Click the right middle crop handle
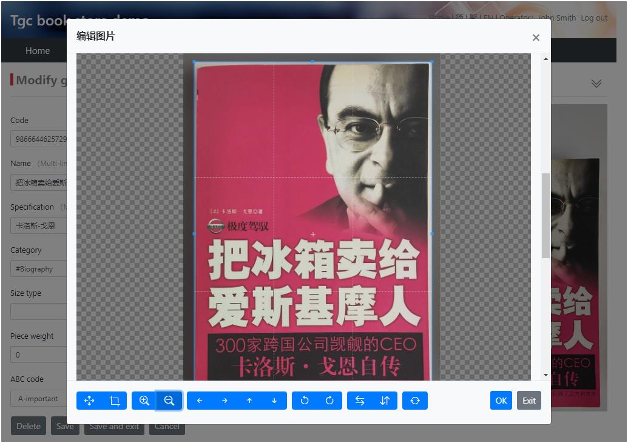The image size is (628, 443). [x=432, y=234]
